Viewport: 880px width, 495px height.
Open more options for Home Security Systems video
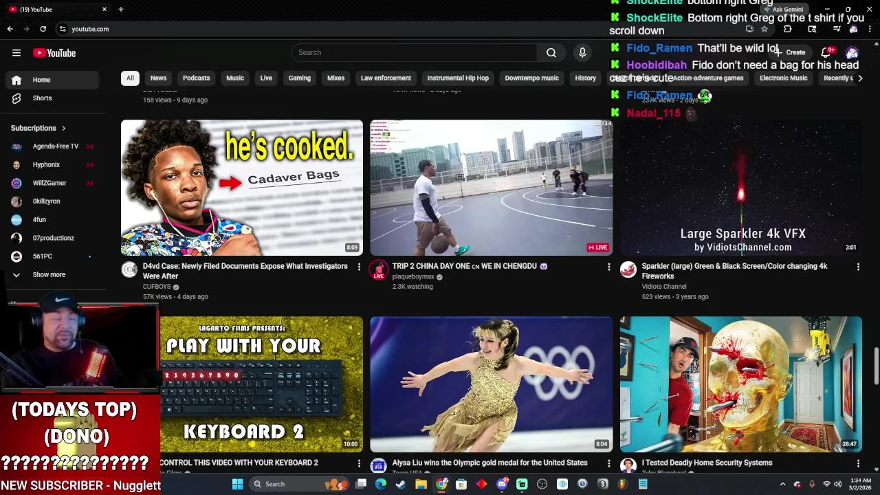tap(858, 463)
